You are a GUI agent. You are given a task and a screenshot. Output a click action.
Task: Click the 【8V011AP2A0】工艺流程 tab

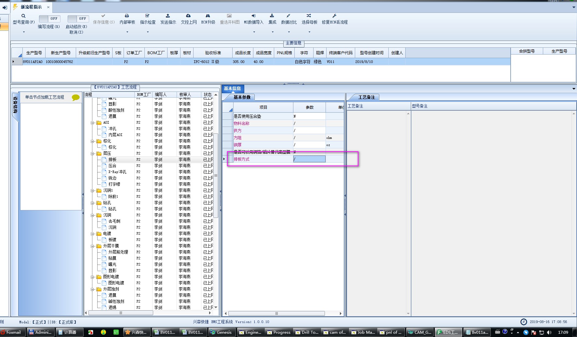tap(115, 87)
